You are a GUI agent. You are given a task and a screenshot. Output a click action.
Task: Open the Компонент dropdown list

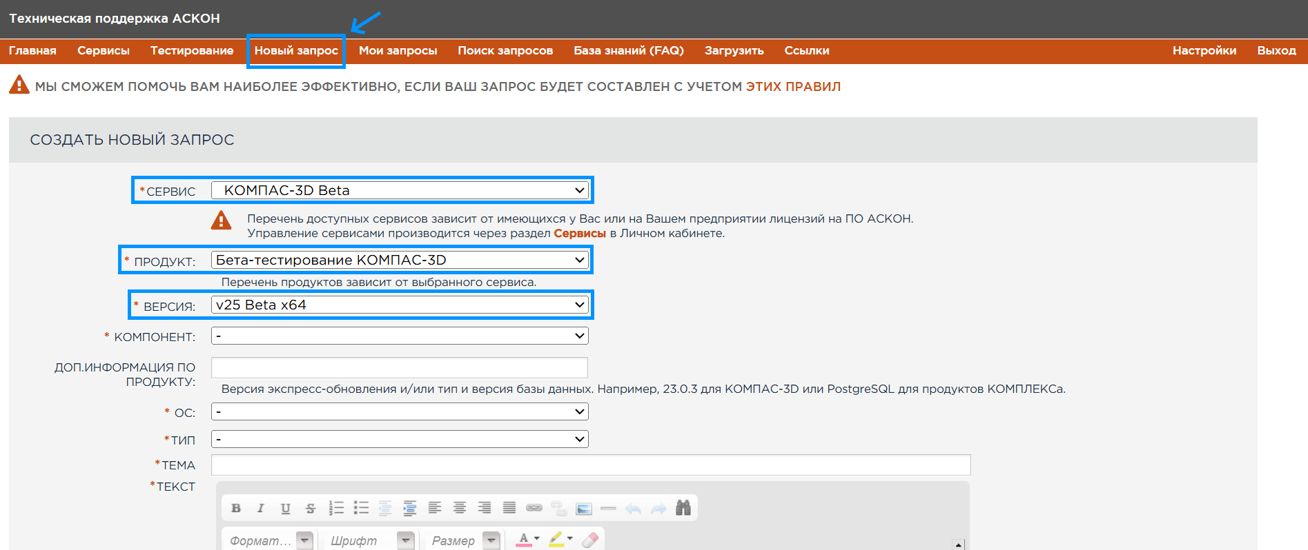tap(400, 336)
